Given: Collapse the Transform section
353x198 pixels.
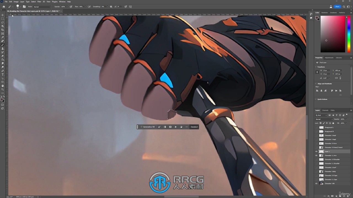Looking at the screenshot, I should coord(316,67).
